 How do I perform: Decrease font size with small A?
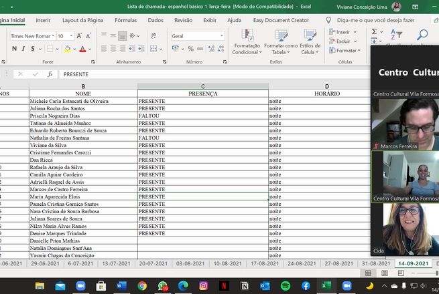88,36
